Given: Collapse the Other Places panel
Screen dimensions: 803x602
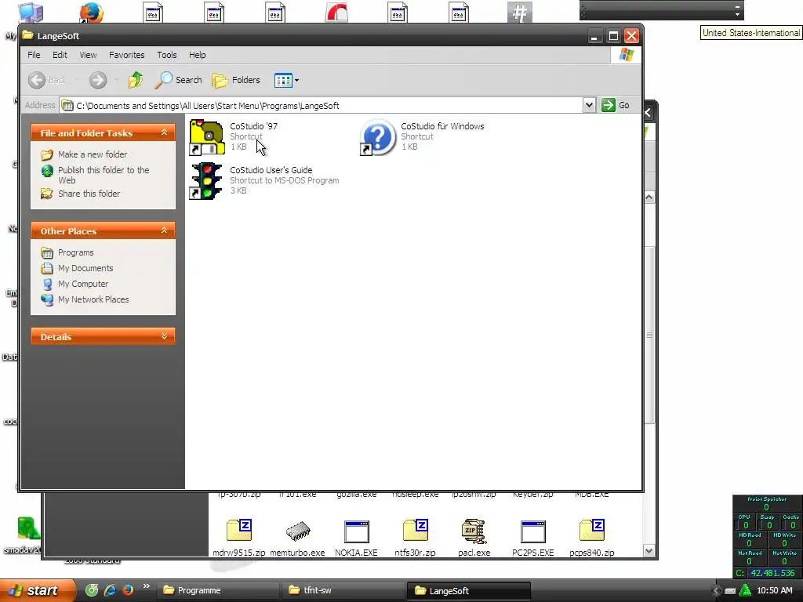Looking at the screenshot, I should tap(164, 230).
